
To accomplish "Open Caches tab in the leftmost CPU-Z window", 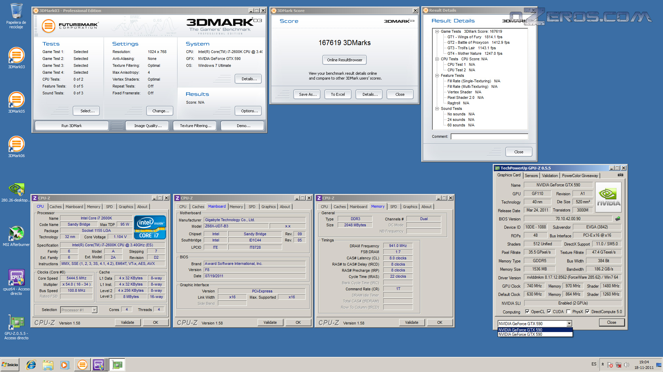I will (55, 207).
